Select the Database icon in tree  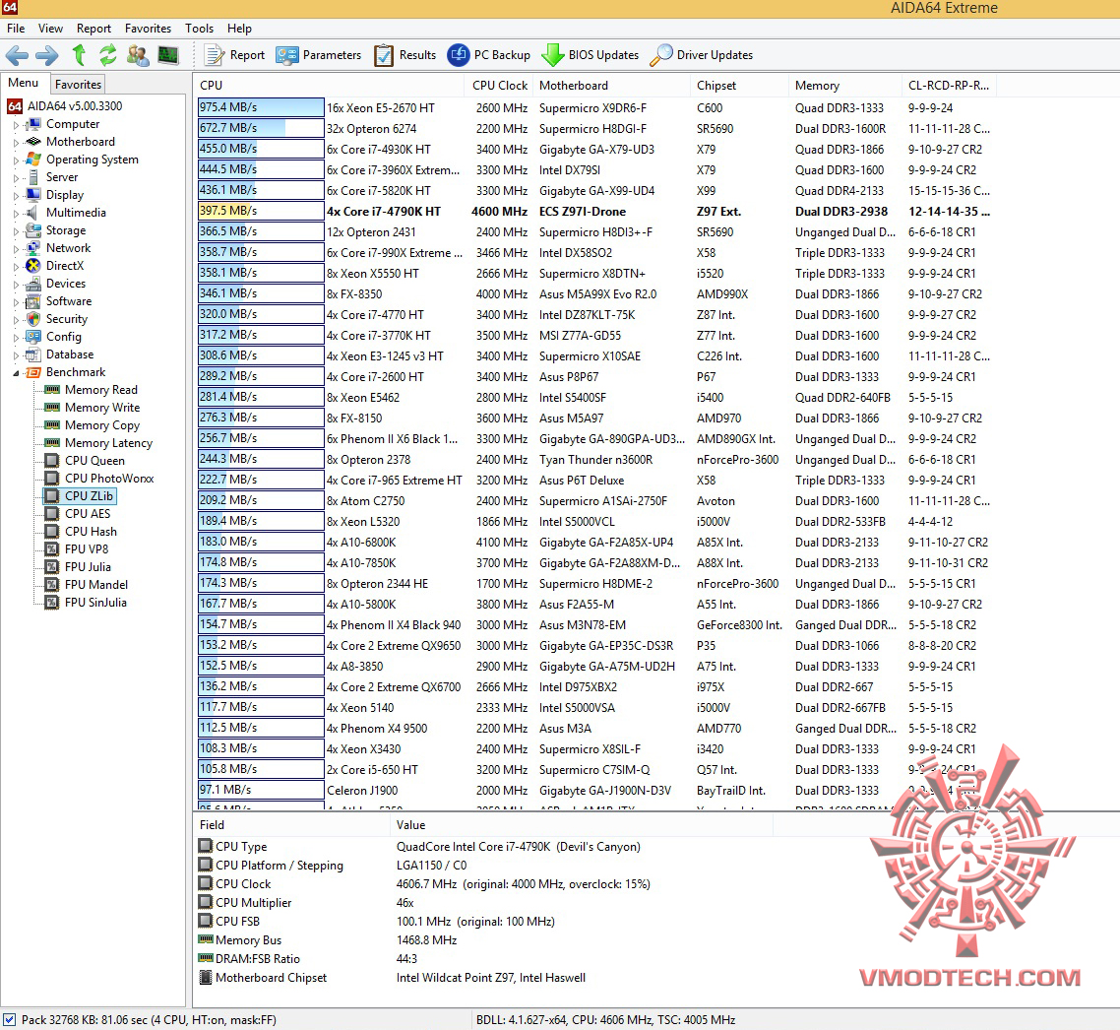(32, 354)
